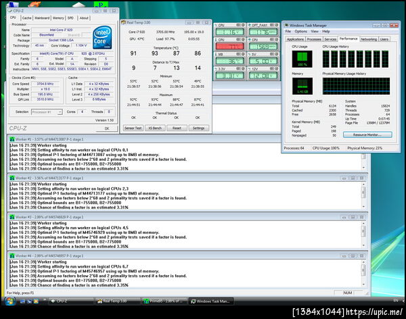Open the About tab in CPU-Z
This screenshot has width=406, height=319.
click(84, 18)
